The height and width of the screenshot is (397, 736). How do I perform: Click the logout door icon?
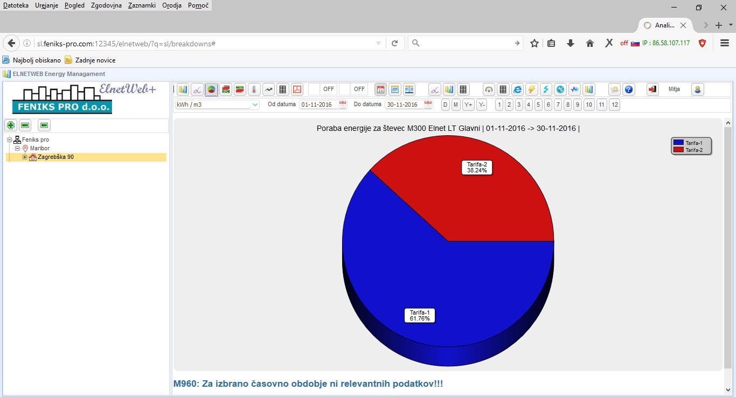(x=652, y=89)
